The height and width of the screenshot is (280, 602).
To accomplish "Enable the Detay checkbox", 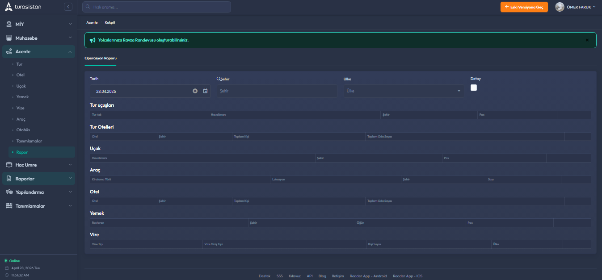I will [474, 88].
